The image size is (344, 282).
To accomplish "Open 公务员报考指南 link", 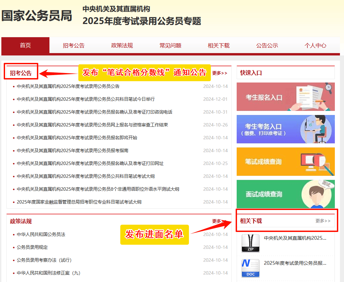I will click(x=72, y=150).
